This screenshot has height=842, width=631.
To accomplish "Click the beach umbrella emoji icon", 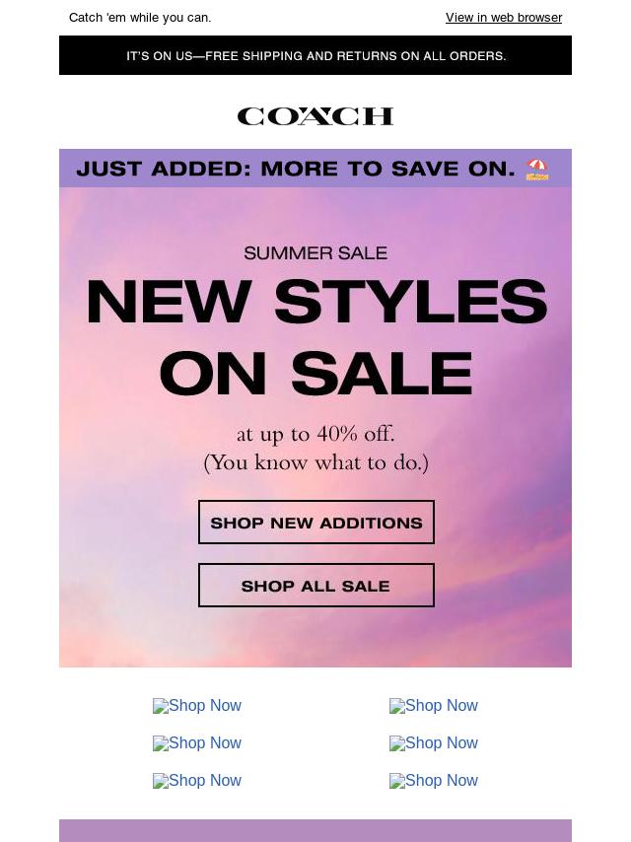I will 537,170.
